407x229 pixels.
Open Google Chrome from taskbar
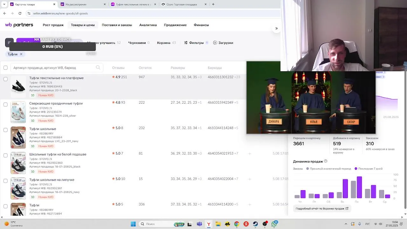237,224
